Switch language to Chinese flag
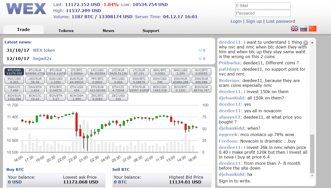Screen dimensions: 331x188 (x=313, y=29)
